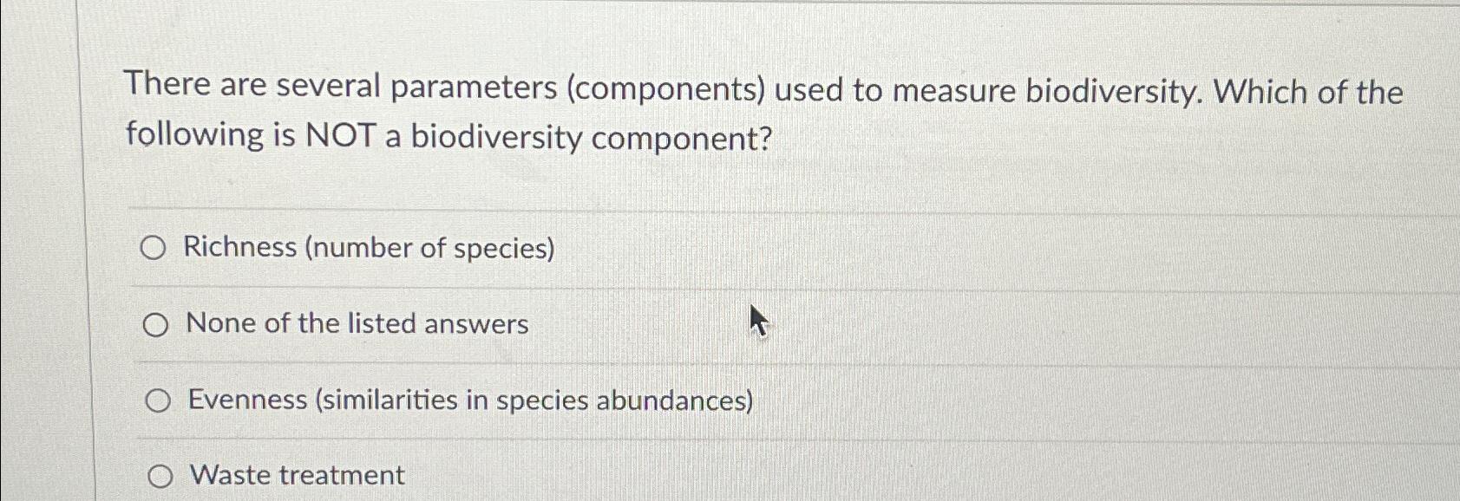Click the first answer row

click(x=607, y=248)
